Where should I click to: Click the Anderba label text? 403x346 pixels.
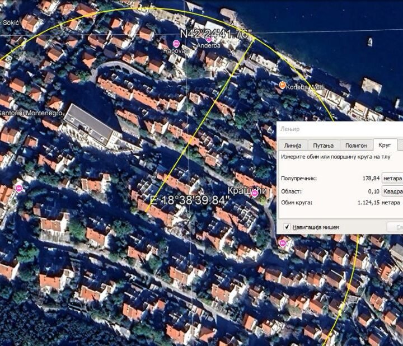pyautogui.click(x=208, y=45)
